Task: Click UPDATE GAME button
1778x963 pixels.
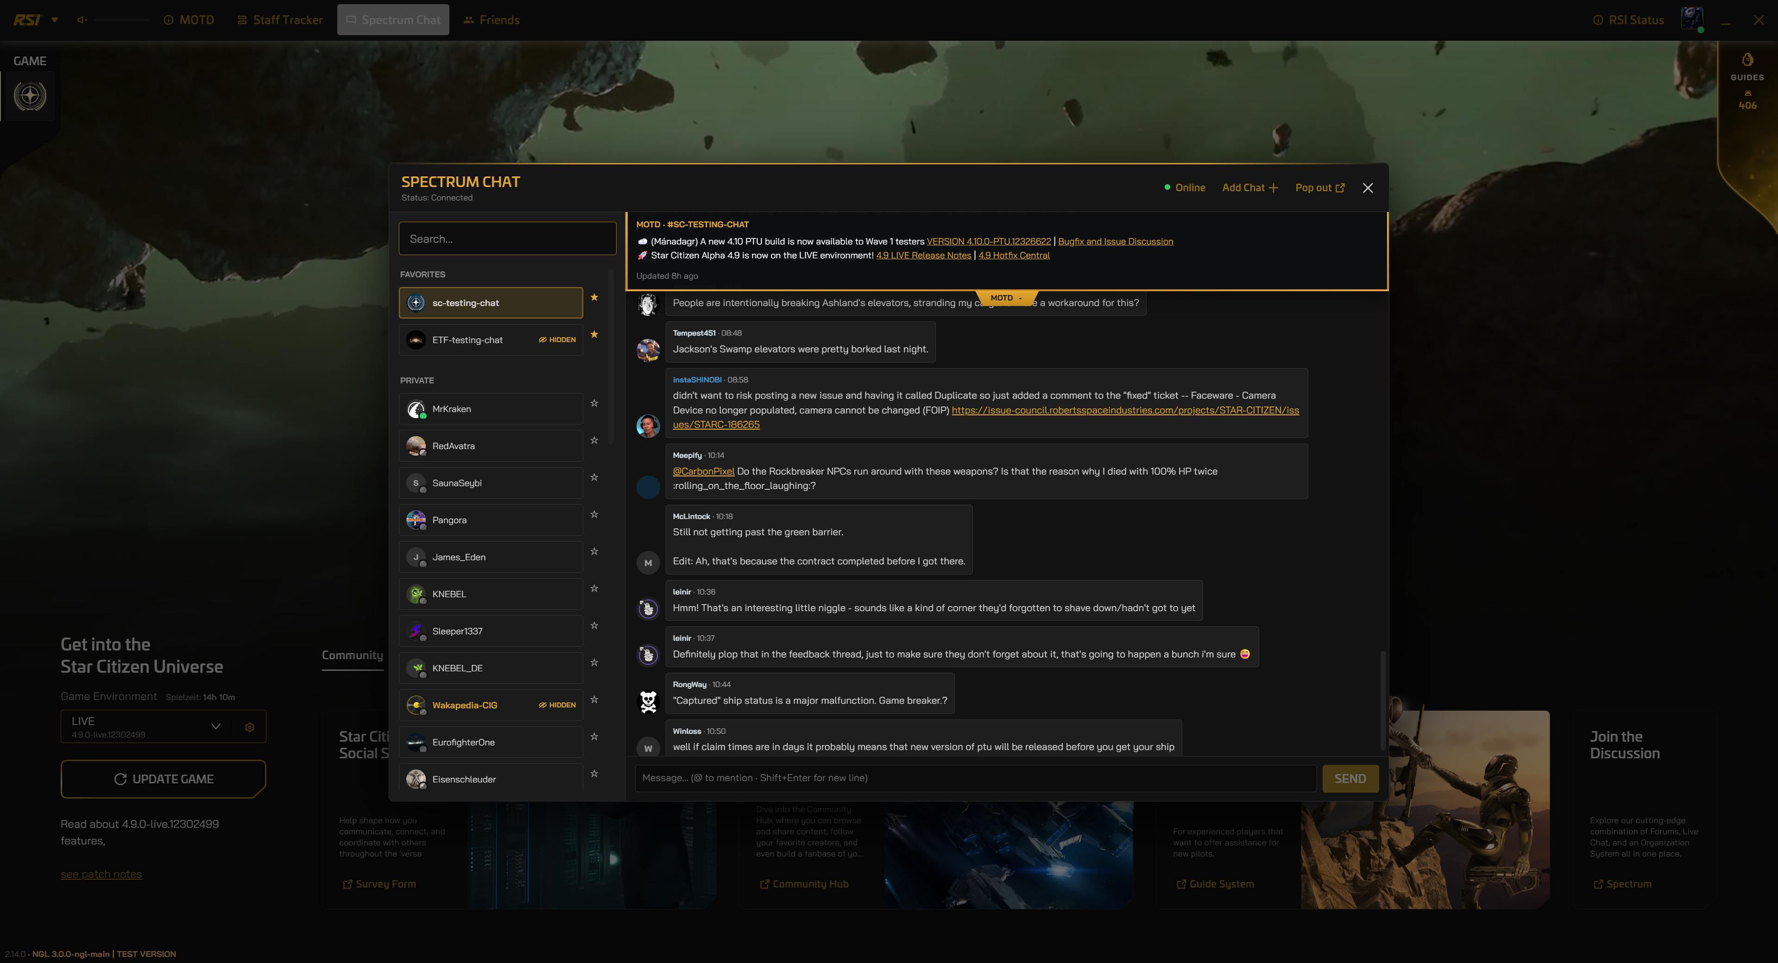Action: [164, 779]
